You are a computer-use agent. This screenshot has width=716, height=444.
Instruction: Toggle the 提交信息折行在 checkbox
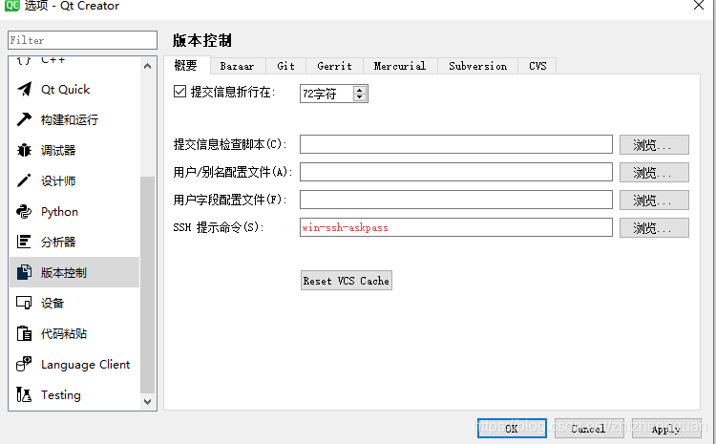point(179,92)
